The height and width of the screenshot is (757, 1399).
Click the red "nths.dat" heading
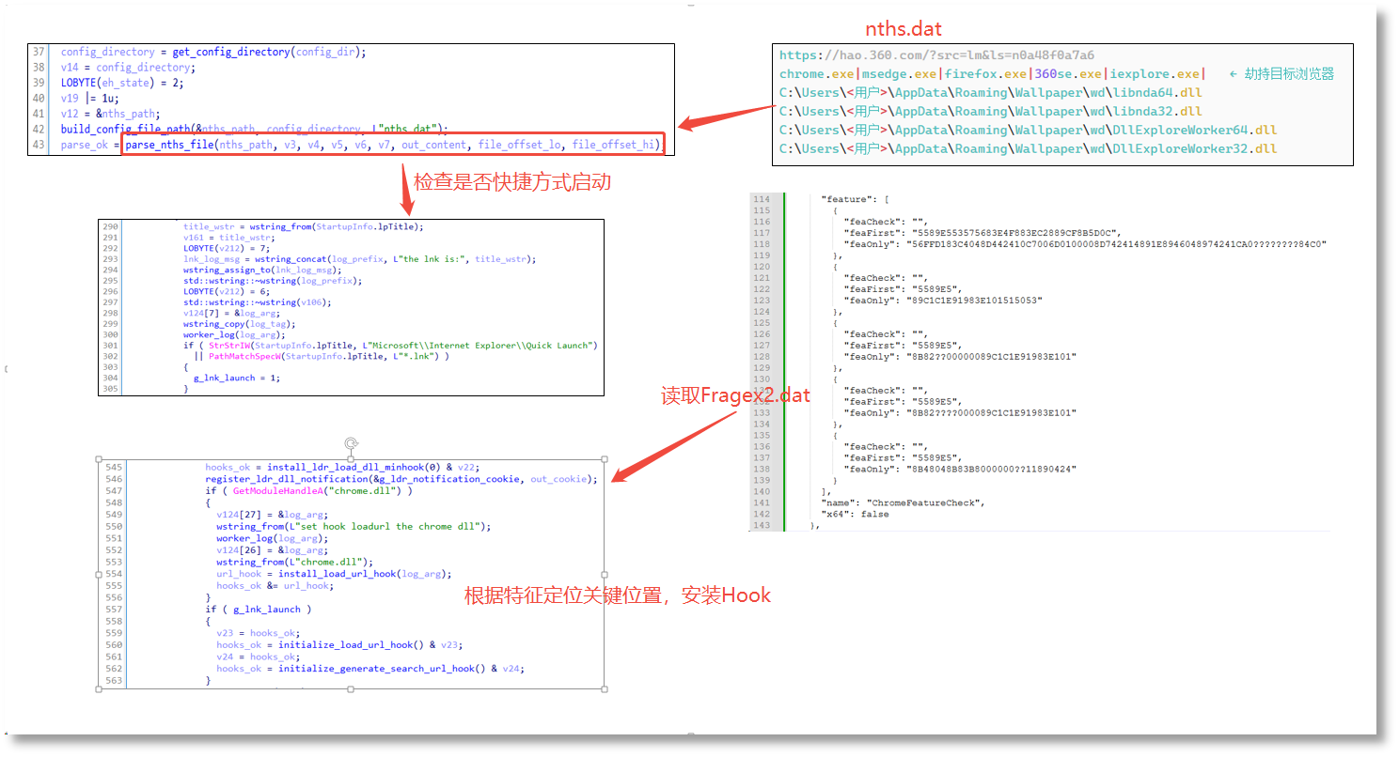tap(904, 29)
